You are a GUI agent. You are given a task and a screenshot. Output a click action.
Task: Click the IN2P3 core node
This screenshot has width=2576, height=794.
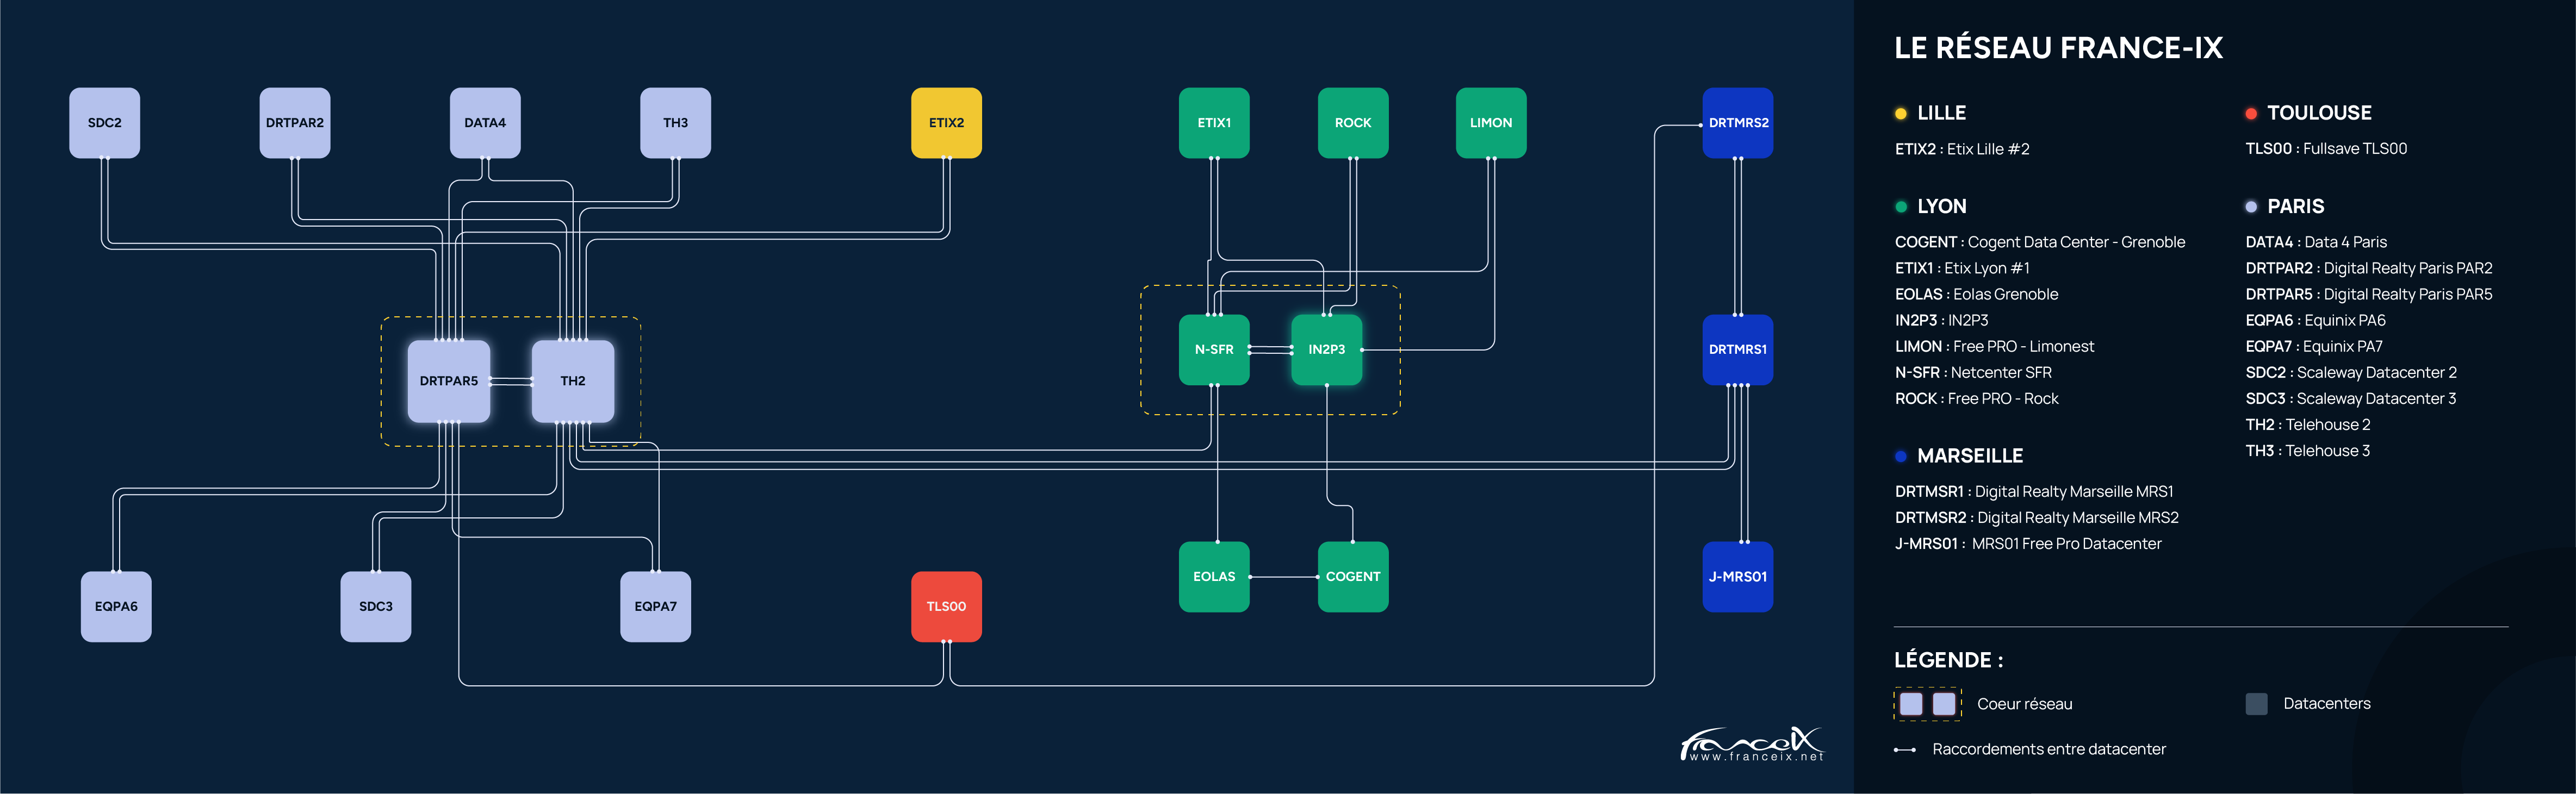click(x=1327, y=350)
